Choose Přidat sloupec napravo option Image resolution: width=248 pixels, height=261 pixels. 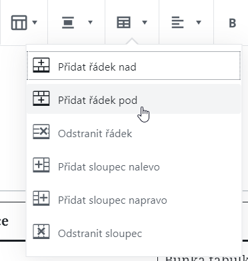133,198
